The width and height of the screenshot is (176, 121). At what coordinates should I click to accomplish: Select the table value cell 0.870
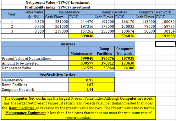coord(34,22)
